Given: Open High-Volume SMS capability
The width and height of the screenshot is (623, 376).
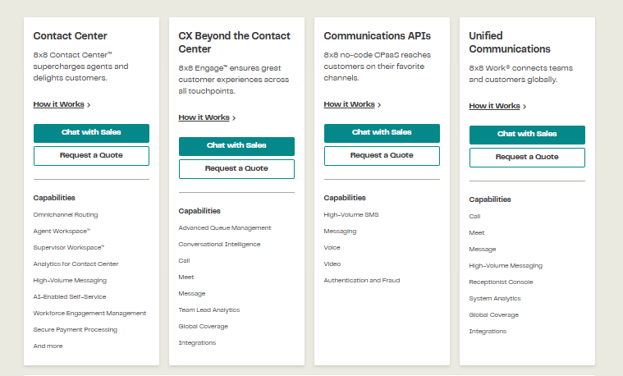Looking at the screenshot, I should (x=350, y=215).
